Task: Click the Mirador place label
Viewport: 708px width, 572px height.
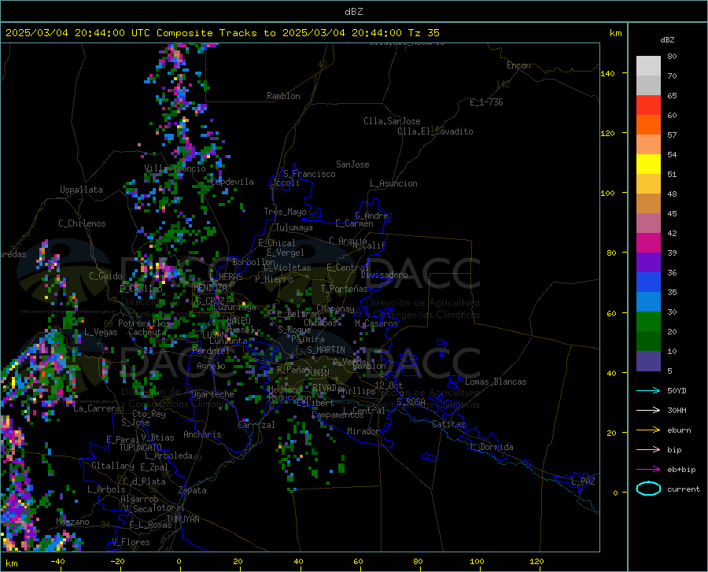Action: point(363,431)
